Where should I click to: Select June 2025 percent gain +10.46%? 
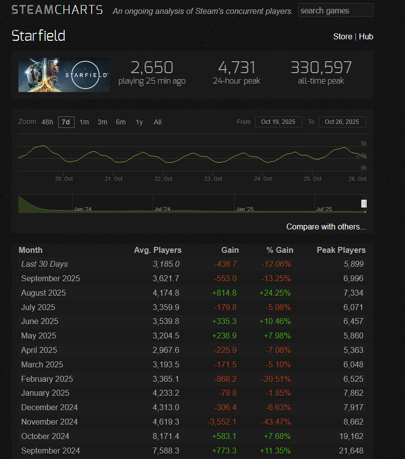point(275,322)
